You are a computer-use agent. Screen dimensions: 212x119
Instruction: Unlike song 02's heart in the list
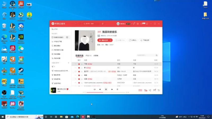click(x=79, y=68)
